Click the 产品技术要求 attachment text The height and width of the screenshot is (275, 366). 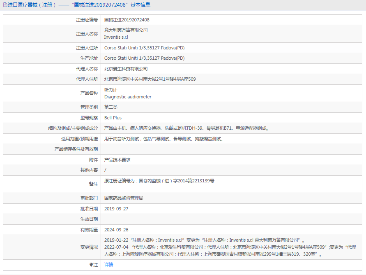click(x=117, y=160)
